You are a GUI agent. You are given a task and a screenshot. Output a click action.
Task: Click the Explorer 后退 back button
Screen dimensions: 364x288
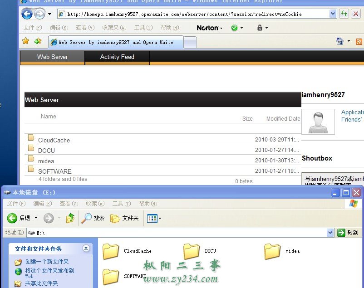click(x=19, y=218)
